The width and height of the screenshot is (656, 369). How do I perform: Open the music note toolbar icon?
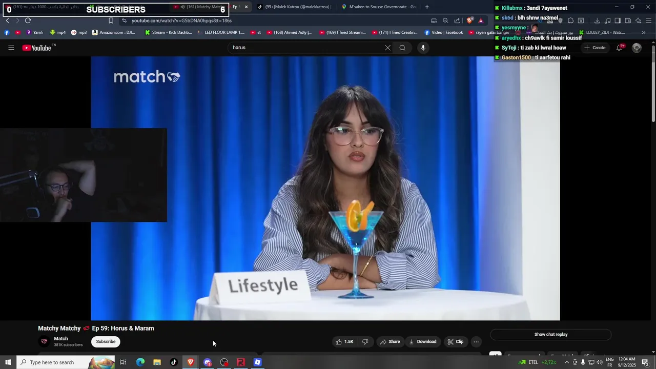click(607, 20)
